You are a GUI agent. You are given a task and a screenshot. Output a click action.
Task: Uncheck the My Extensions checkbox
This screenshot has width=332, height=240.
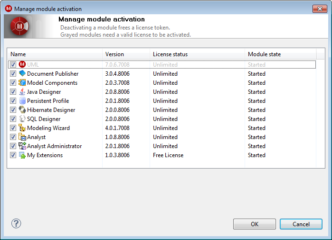[13, 155]
